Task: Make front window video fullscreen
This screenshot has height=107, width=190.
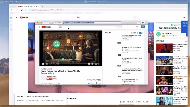Action: coord(99,64)
